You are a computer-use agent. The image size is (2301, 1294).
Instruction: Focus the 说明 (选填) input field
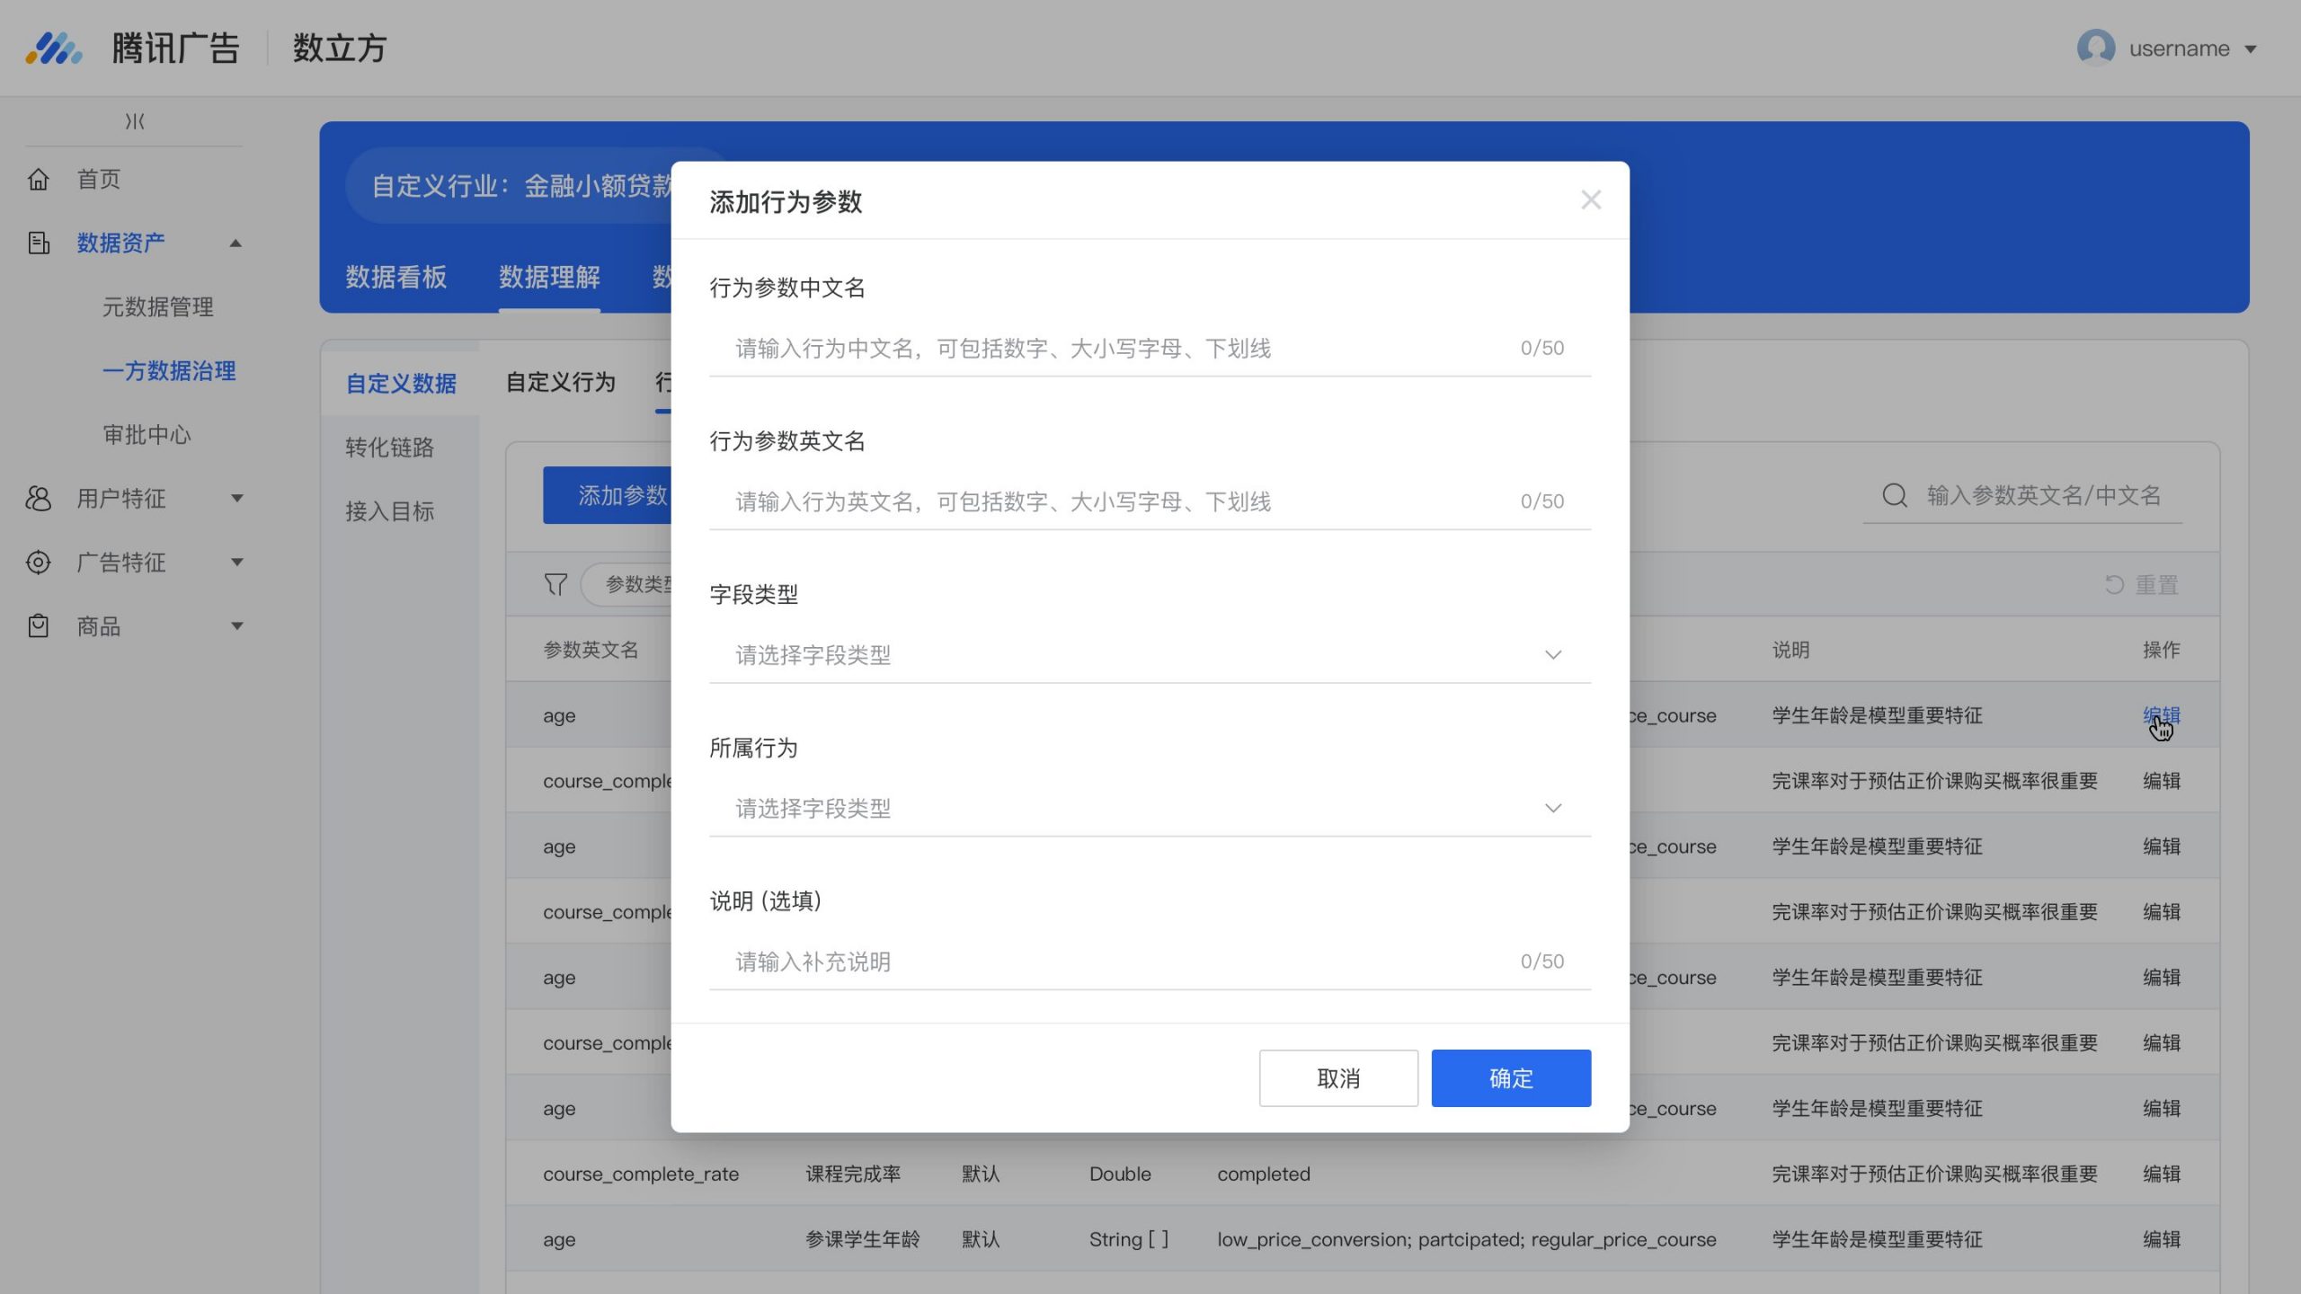tap(1150, 962)
